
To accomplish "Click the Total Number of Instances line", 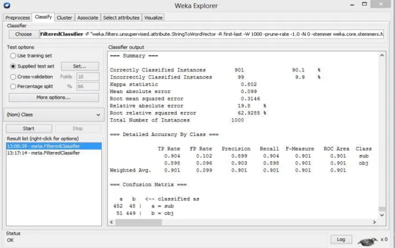I will coord(177,120).
